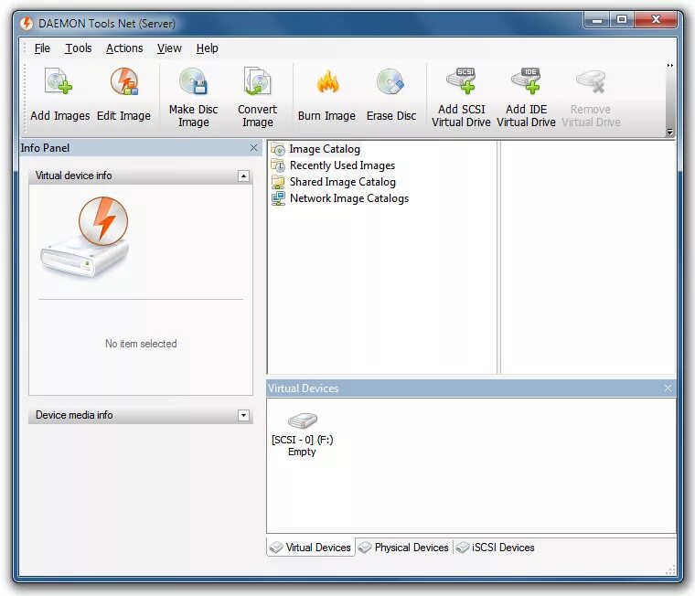Add IDE Virtual Drive

(x=526, y=80)
